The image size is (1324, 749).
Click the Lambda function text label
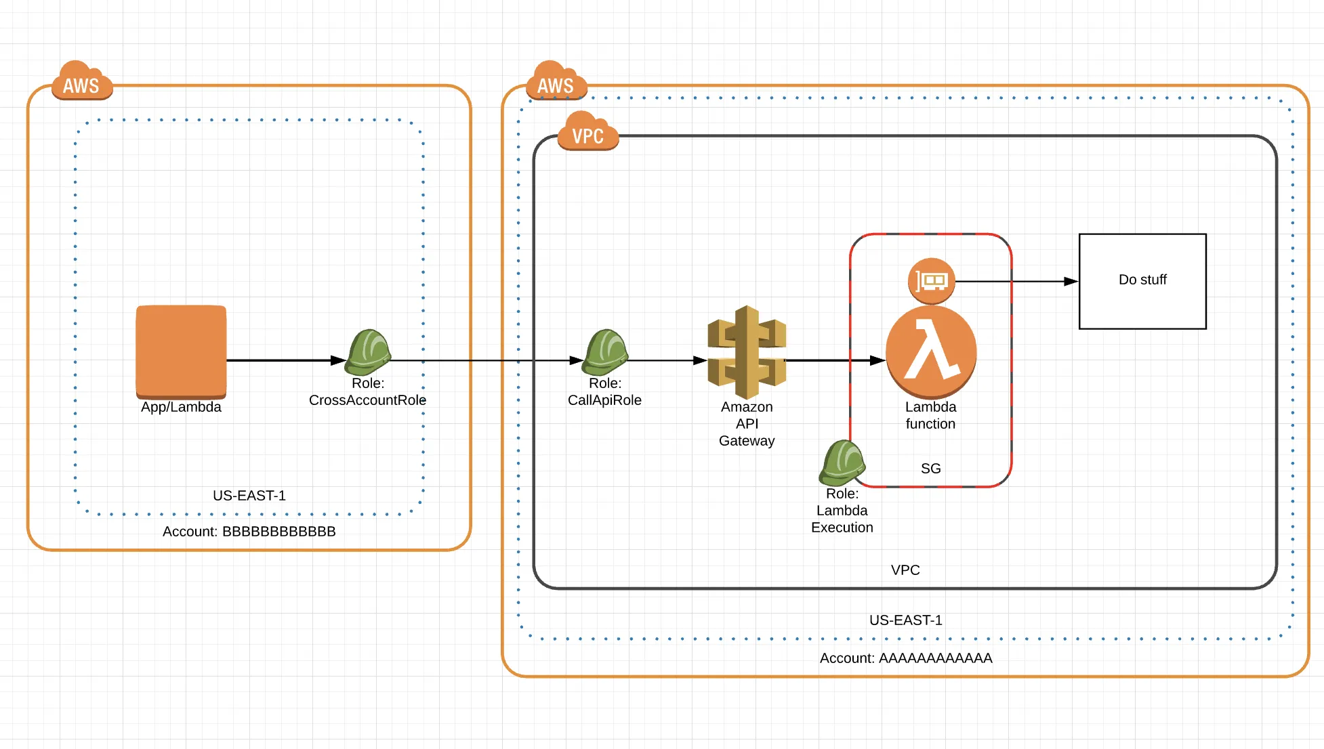930,415
